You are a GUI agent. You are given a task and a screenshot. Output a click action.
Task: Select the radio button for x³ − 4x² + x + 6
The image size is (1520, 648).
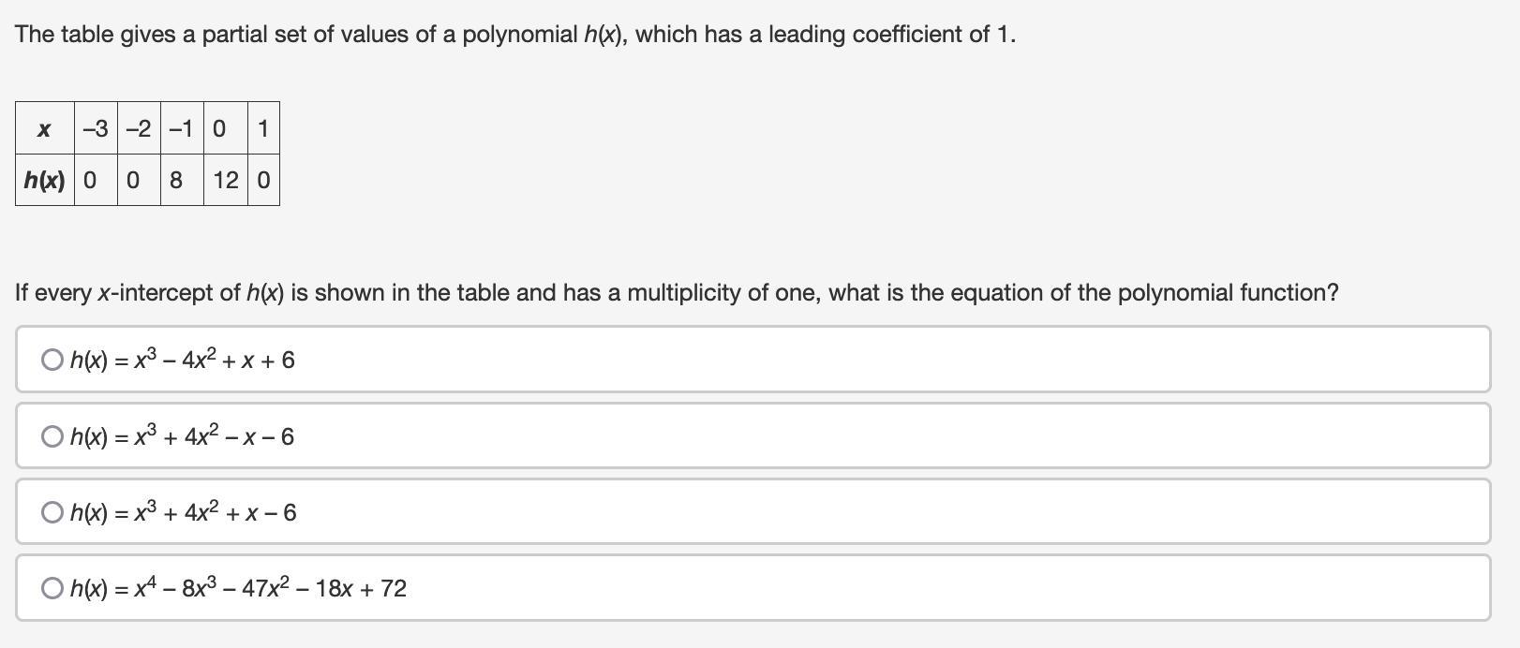[52, 360]
